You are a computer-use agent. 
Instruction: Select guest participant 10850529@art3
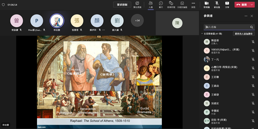pos(229,51)
